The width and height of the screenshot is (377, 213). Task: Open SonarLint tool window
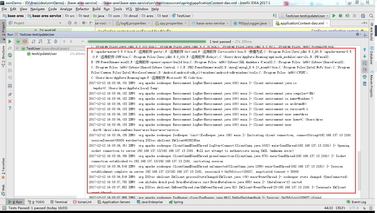[82, 202]
